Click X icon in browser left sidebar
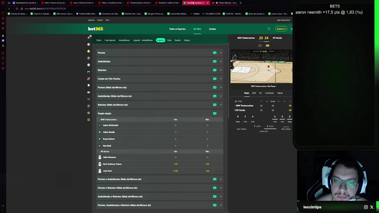The image size is (379, 213). (3, 46)
